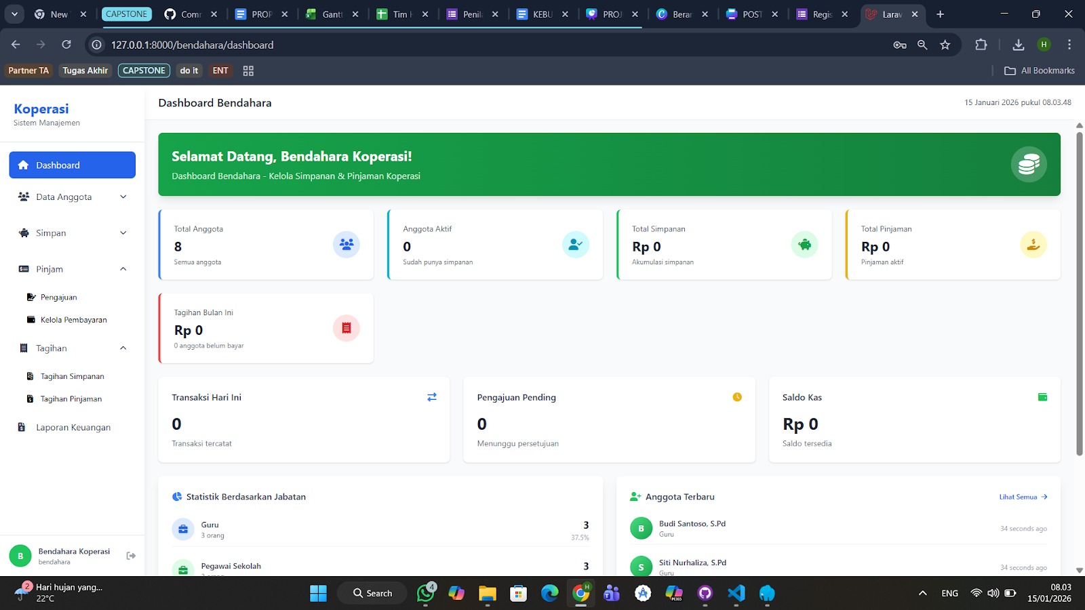The image size is (1085, 610).
Task: Click the Guru briefcase icon in statistics
Action: point(183,529)
